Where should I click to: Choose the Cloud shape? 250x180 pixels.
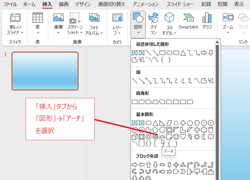(x=211, y=137)
